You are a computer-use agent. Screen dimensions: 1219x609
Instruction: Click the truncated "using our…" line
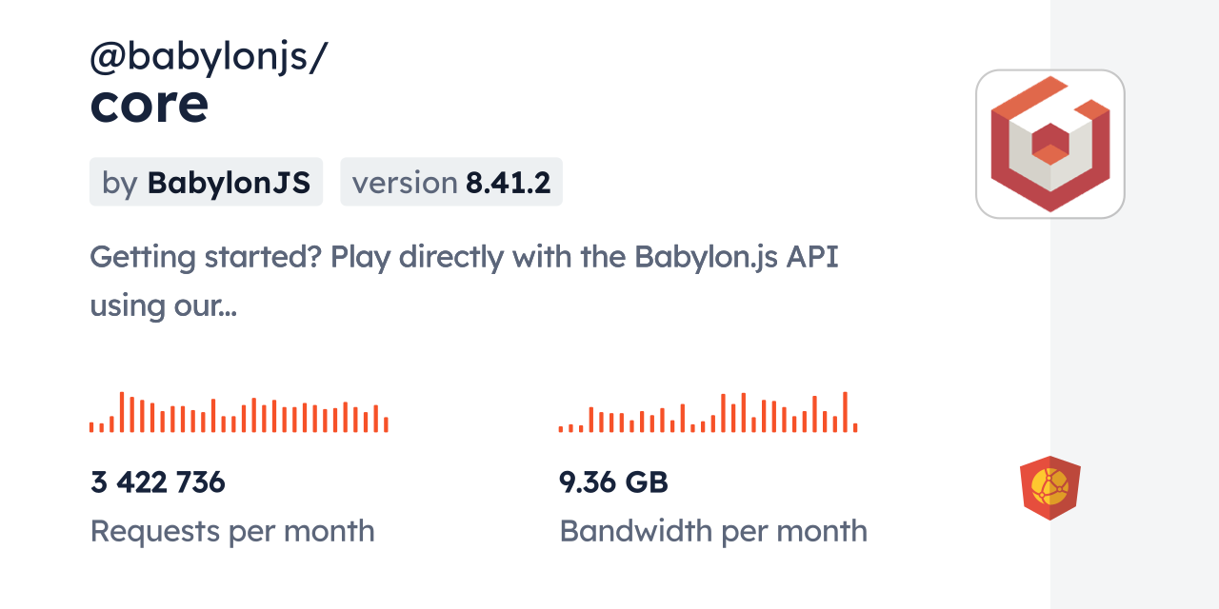[163, 306]
